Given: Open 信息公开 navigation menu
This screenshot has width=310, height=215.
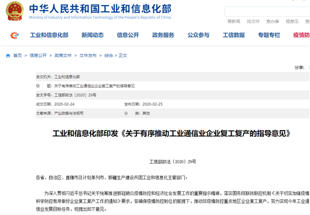Looking at the screenshot, I should coord(128,35).
